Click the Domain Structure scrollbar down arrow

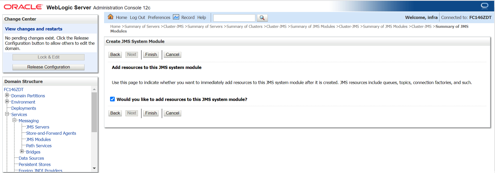click(x=94, y=168)
